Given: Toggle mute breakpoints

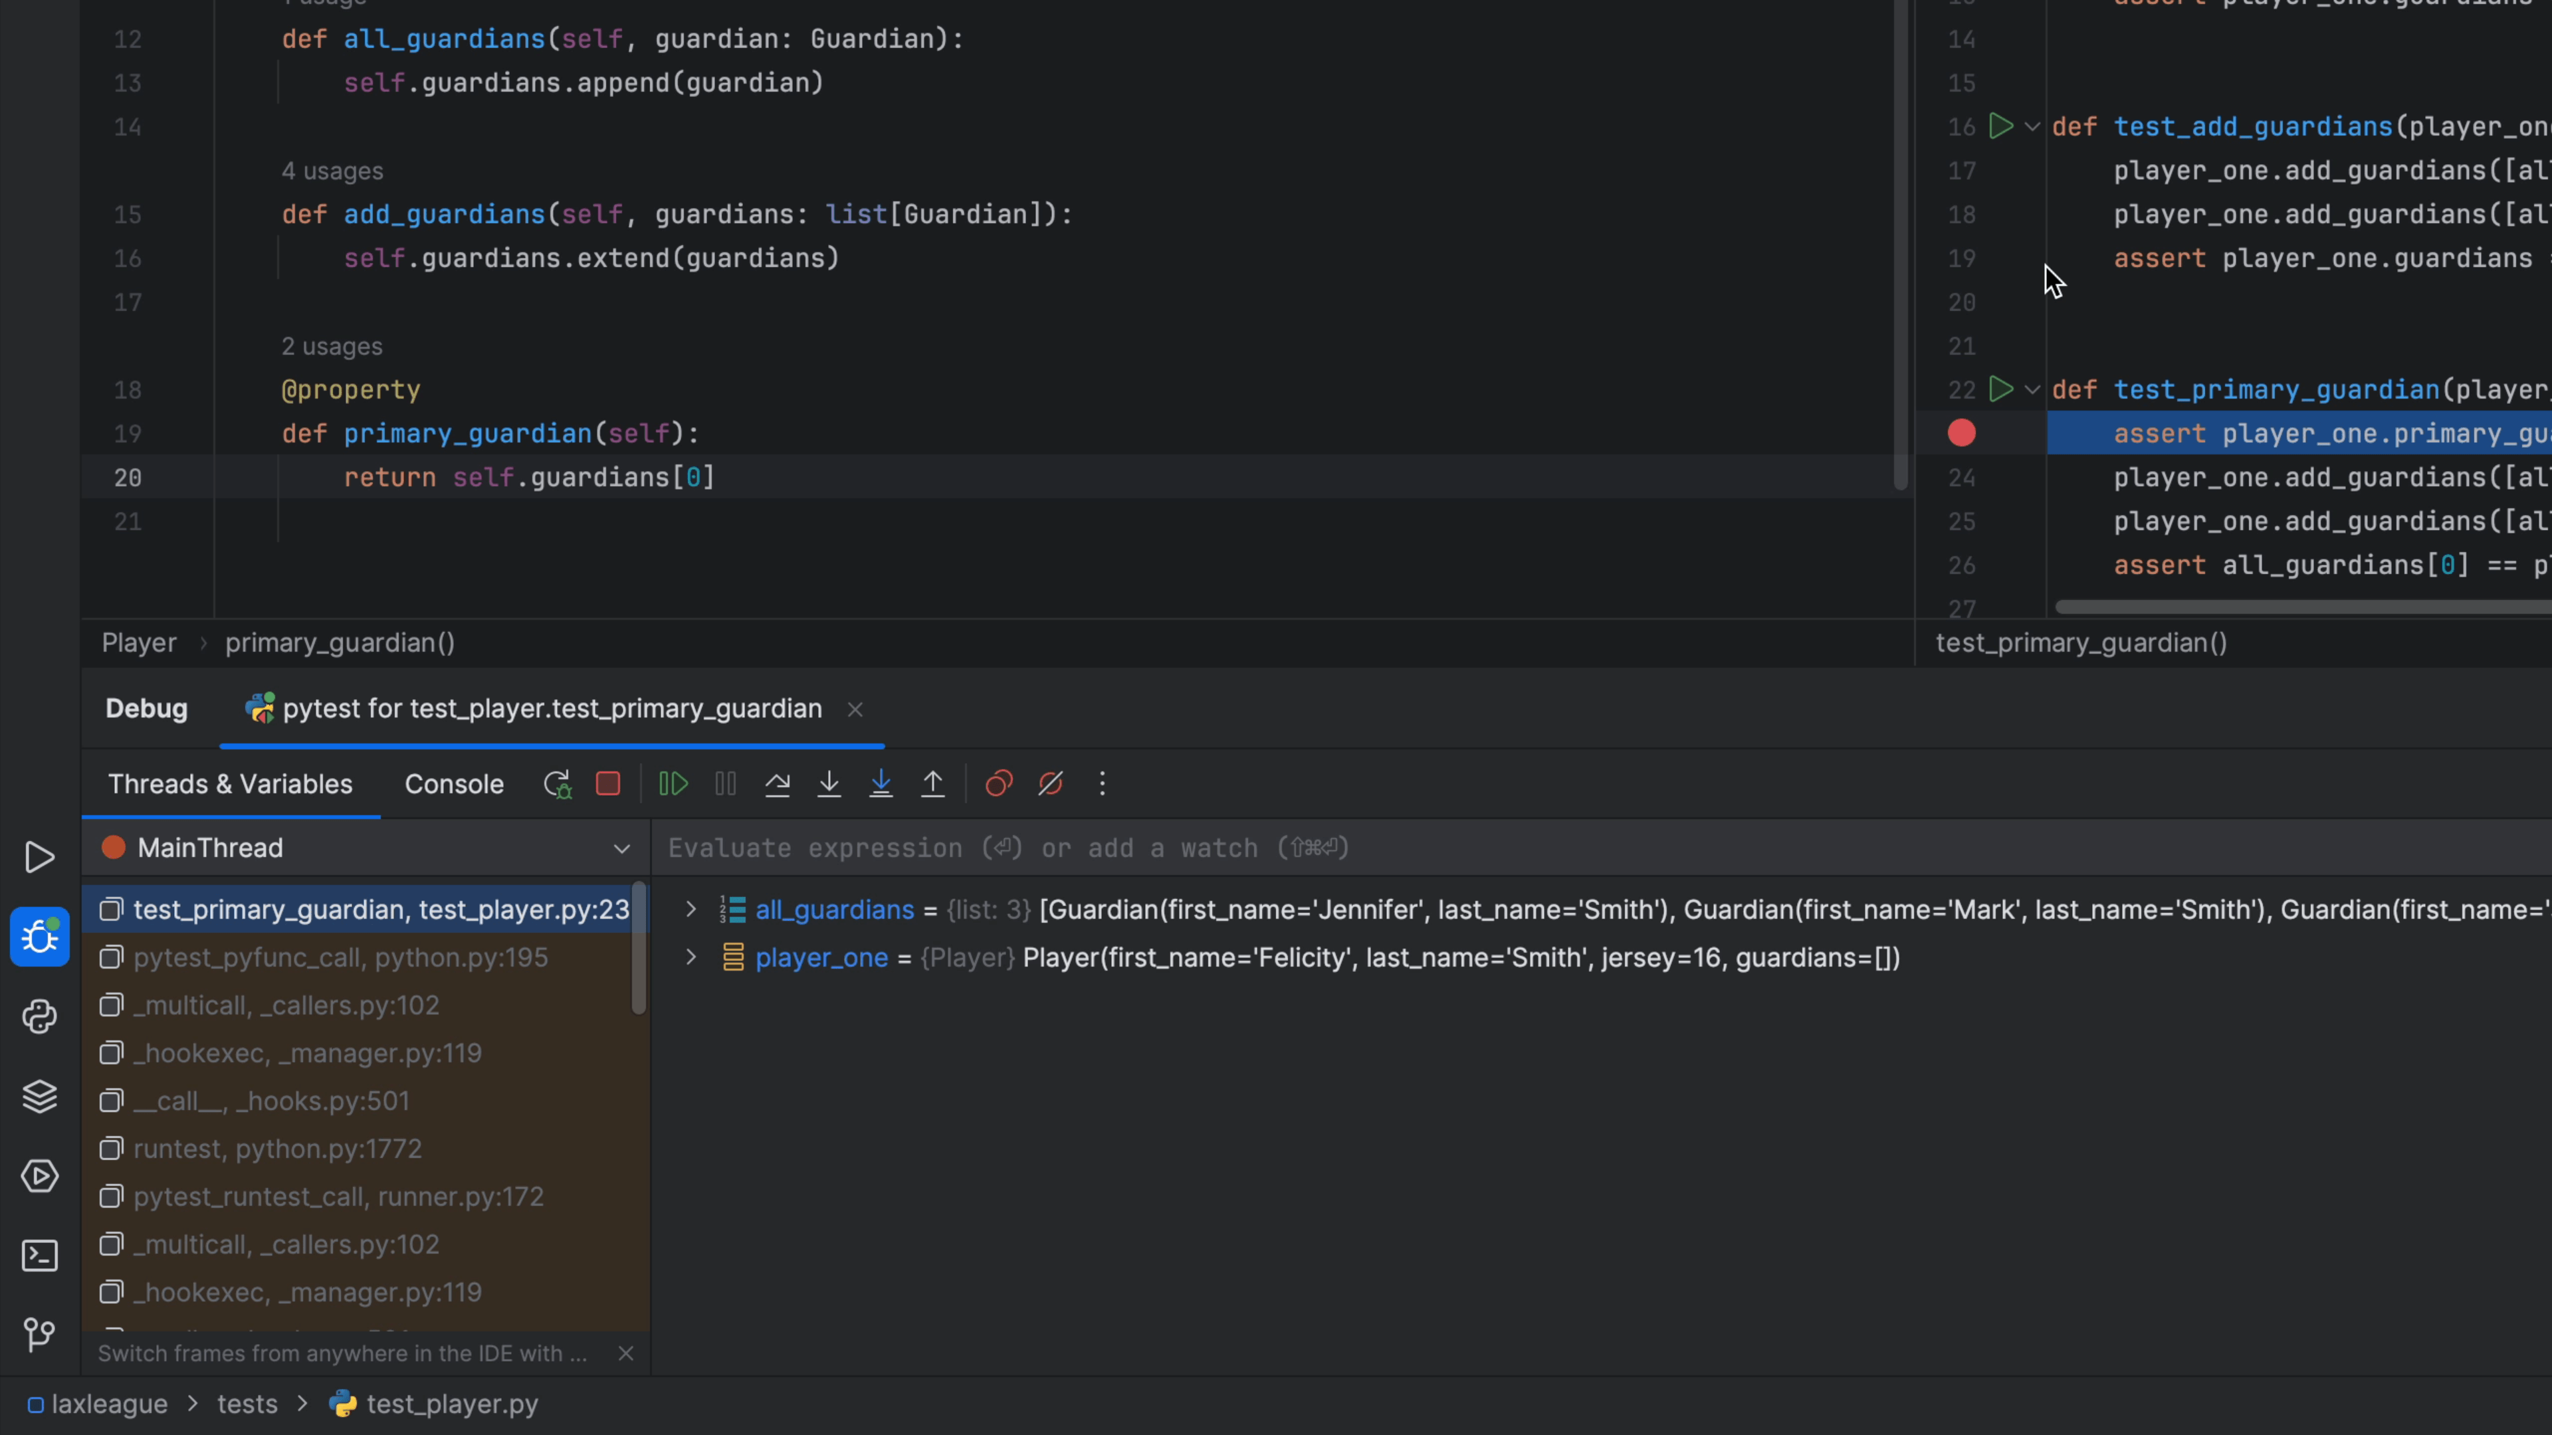Looking at the screenshot, I should pyautogui.click(x=1051, y=783).
